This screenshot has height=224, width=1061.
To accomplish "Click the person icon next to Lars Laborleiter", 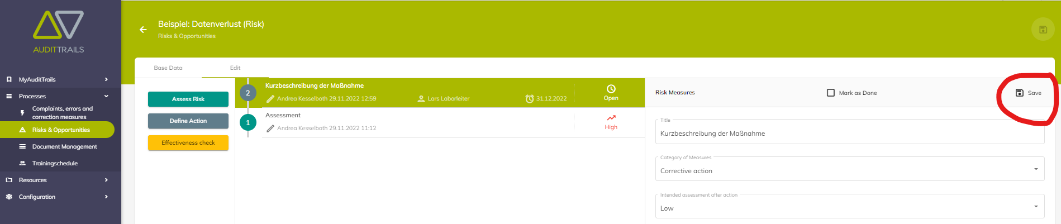I will 421,99.
